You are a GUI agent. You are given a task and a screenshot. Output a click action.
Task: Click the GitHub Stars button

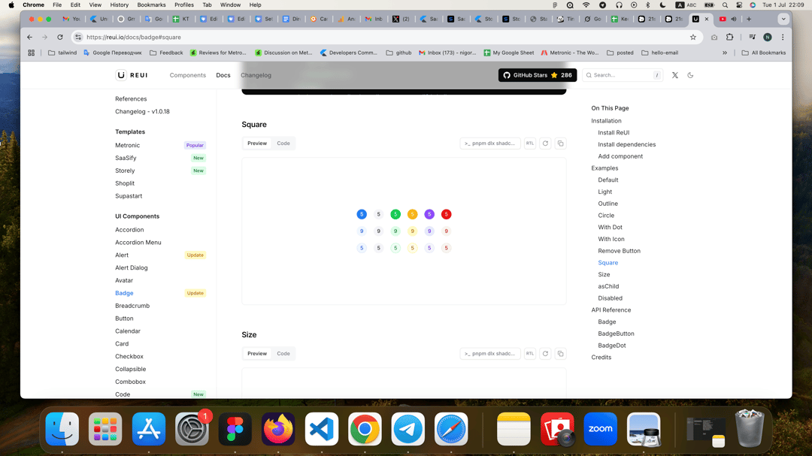[538, 75]
